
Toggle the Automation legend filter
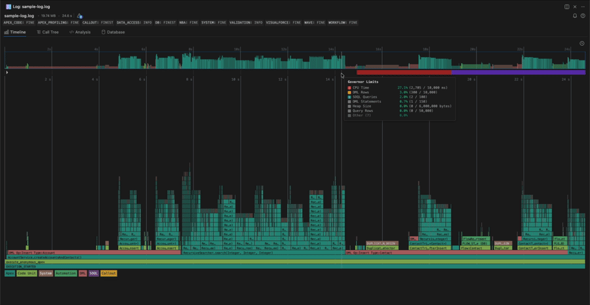pyautogui.click(x=66, y=274)
